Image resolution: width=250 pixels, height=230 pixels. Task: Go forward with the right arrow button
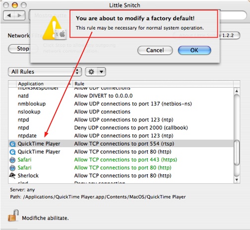click(20, 15)
